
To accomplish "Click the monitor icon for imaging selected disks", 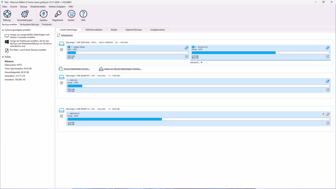I will pos(7,36).
